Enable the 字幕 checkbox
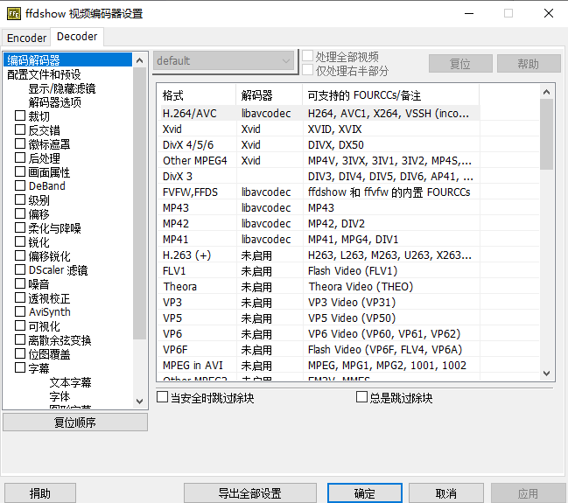The height and width of the screenshot is (503, 568). [20, 367]
